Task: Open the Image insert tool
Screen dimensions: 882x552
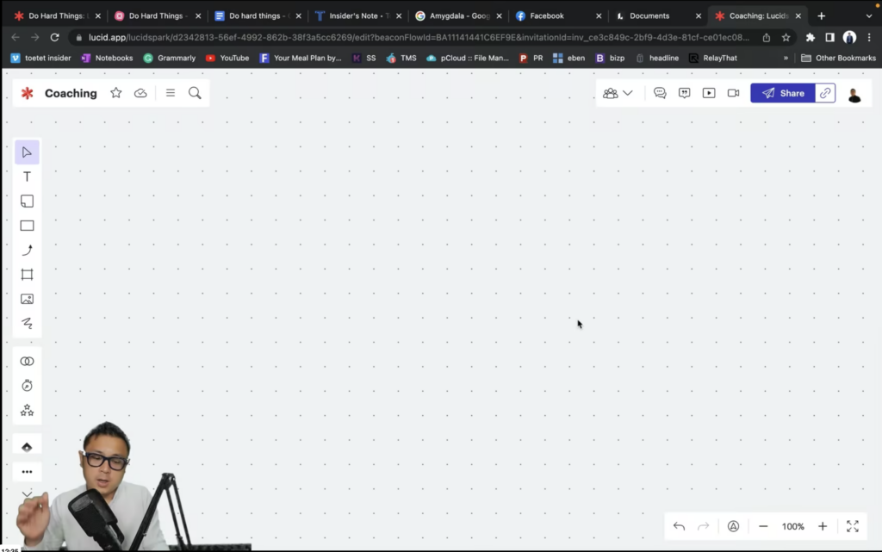Action: tap(27, 299)
